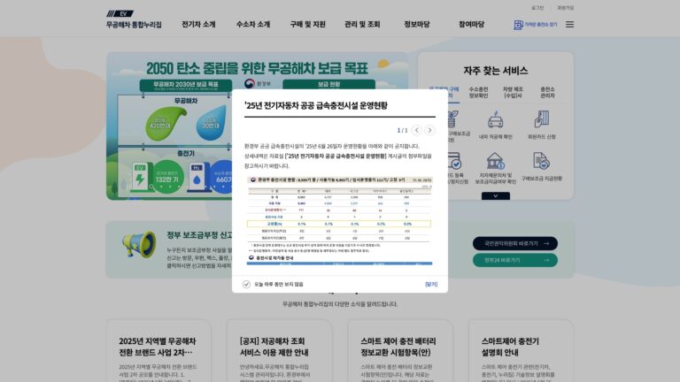Switch to 충전소 관리자 tab
The width and height of the screenshot is (680, 382).
point(547,92)
